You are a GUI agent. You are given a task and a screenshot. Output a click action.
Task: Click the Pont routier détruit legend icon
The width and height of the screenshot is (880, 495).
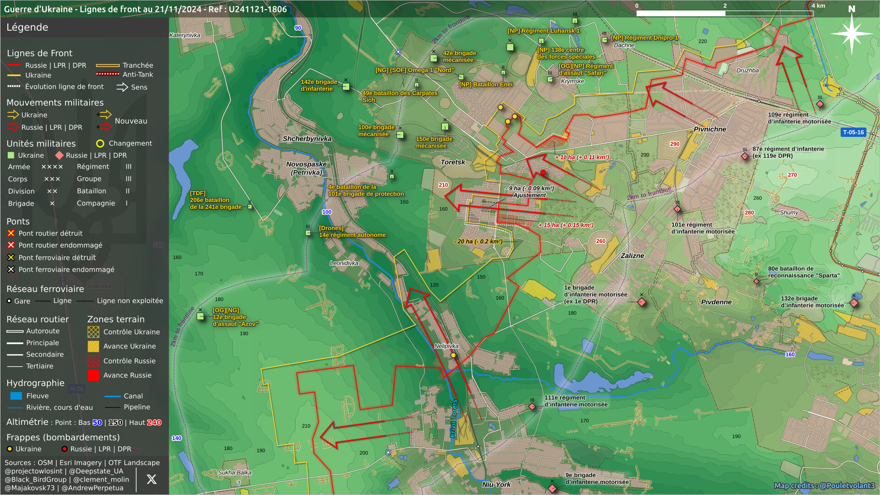(x=11, y=233)
